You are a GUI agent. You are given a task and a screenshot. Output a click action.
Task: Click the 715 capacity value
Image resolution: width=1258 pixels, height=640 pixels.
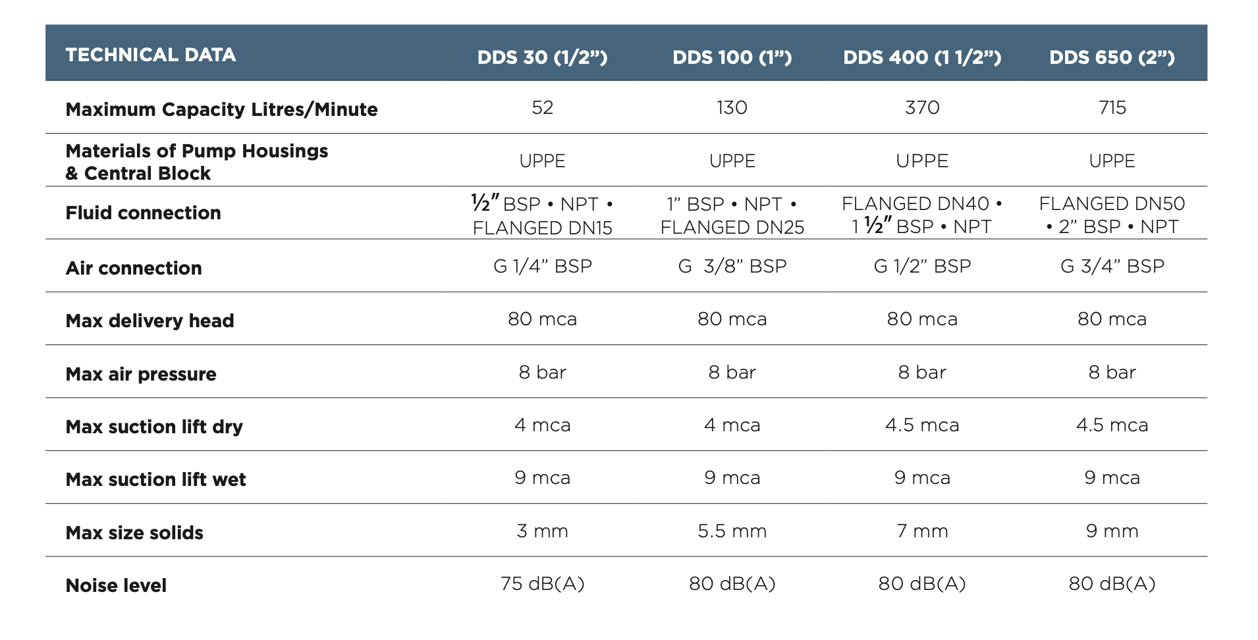click(1112, 107)
